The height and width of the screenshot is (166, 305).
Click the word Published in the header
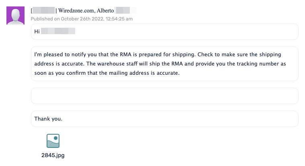[x=42, y=19]
